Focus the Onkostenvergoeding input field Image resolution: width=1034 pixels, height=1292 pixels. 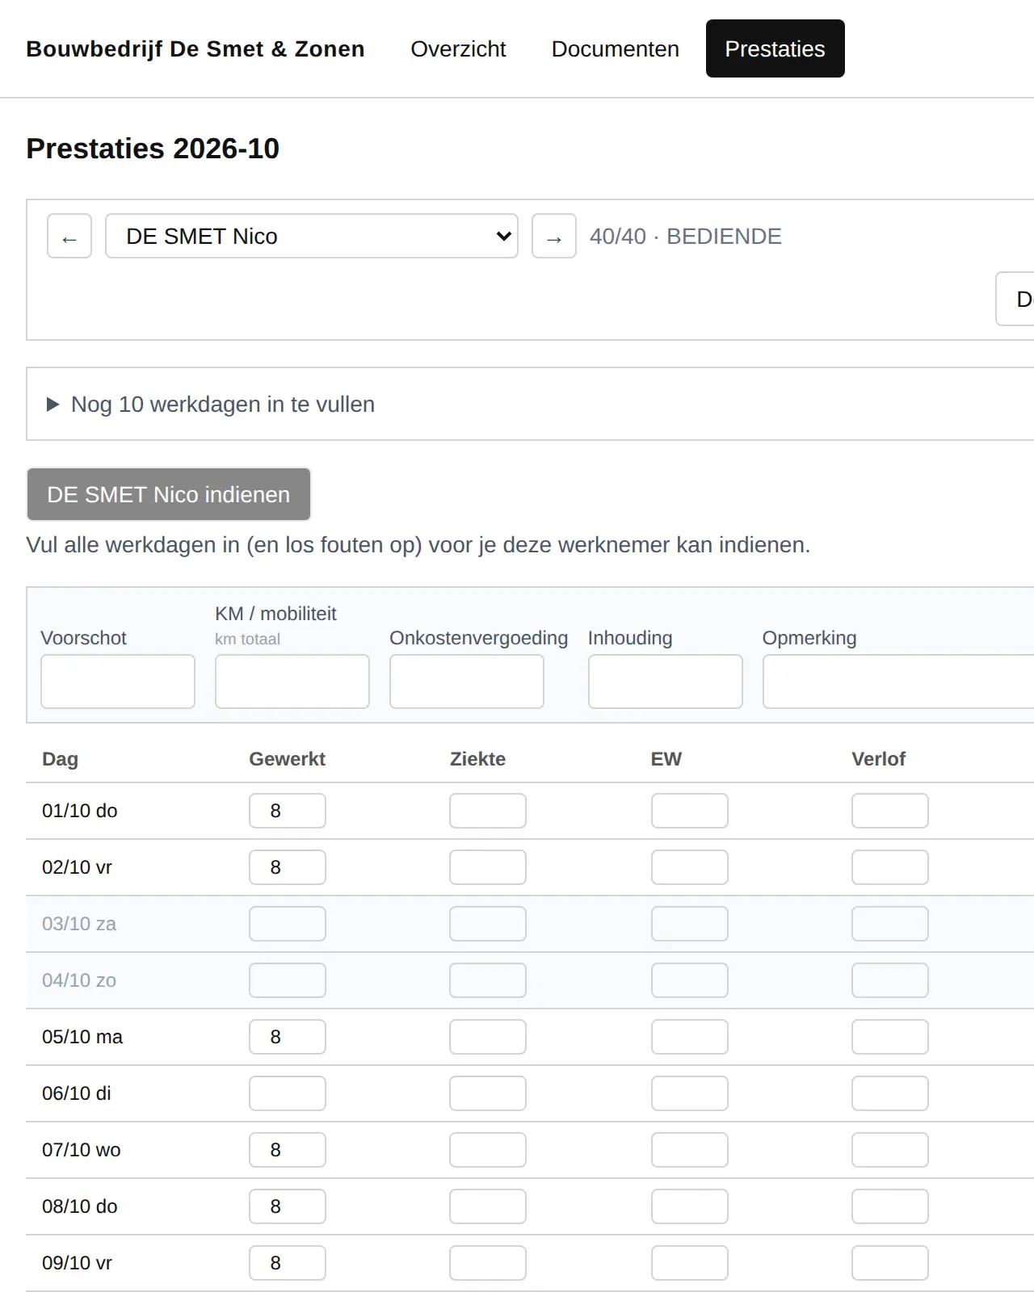[x=467, y=682]
